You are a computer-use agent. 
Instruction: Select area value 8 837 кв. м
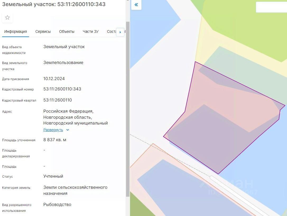[55, 140]
